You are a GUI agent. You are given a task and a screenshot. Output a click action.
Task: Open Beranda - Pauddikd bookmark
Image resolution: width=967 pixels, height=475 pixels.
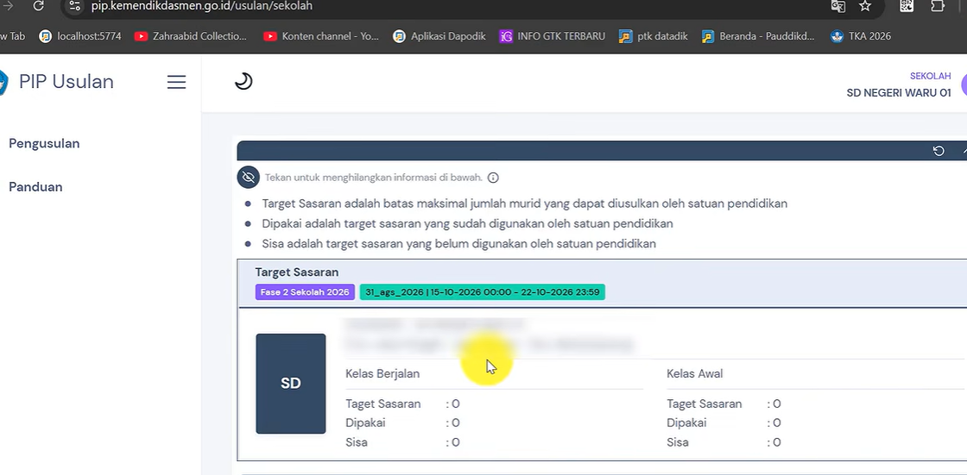[x=758, y=36]
